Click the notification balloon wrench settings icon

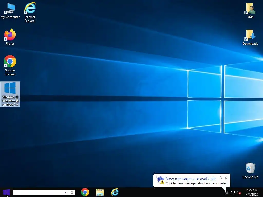coord(221,178)
